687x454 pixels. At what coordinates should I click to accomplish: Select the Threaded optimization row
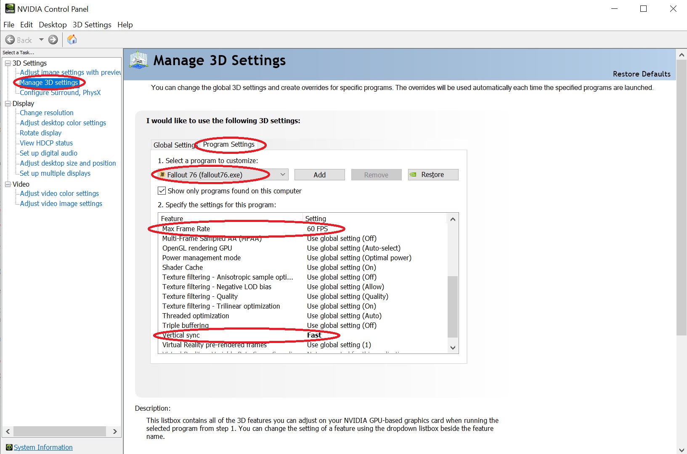(x=303, y=316)
